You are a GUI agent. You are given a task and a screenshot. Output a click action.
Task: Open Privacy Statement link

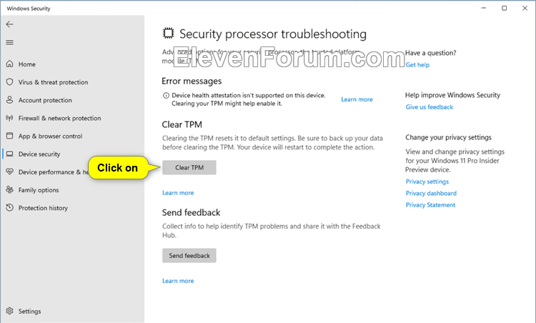point(430,205)
